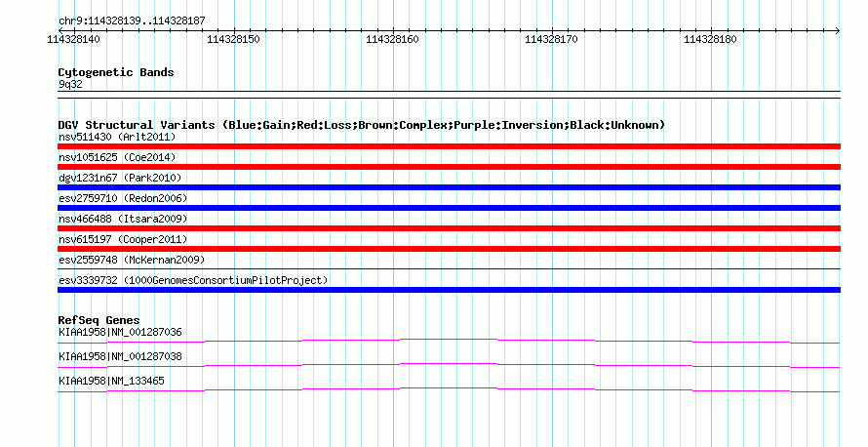The image size is (868, 447).
Task: Open gene label KIAA1958|NM_001287038
Action: pyautogui.click(x=120, y=356)
